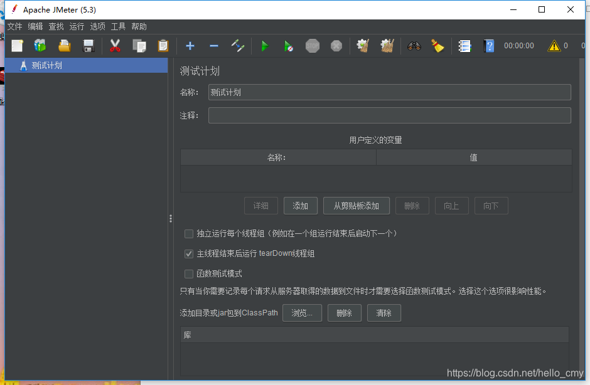The image size is (590, 385).
Task: Click the warning triangle log icon
Action: point(554,46)
